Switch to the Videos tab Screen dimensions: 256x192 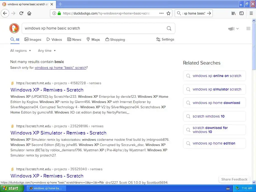(x=54, y=39)
